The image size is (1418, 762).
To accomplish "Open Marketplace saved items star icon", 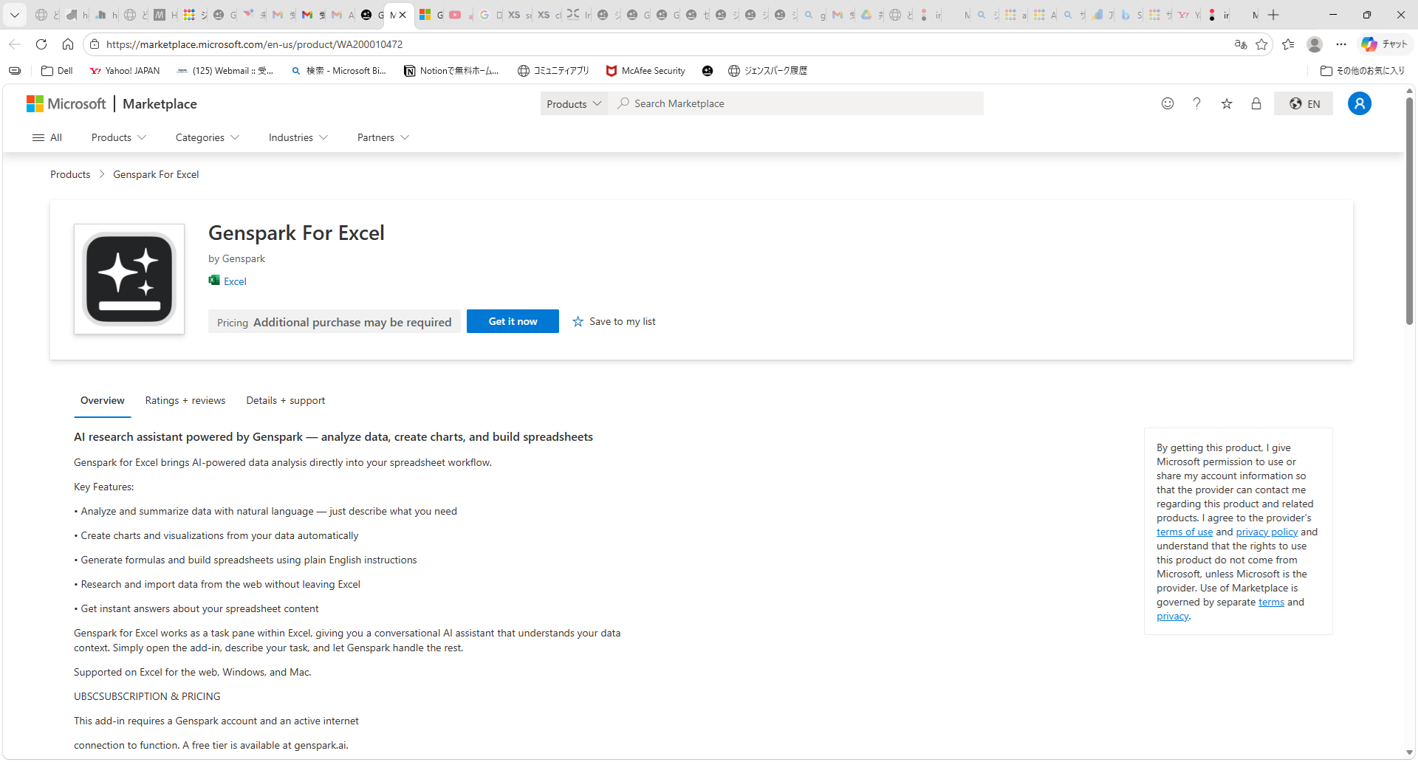I will click(1227, 104).
